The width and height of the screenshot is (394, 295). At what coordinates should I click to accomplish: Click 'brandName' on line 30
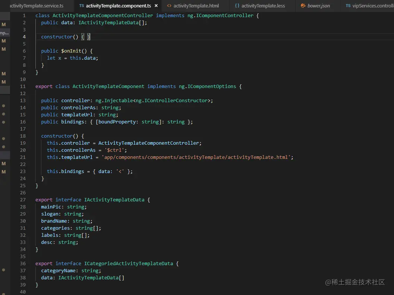coord(54,221)
